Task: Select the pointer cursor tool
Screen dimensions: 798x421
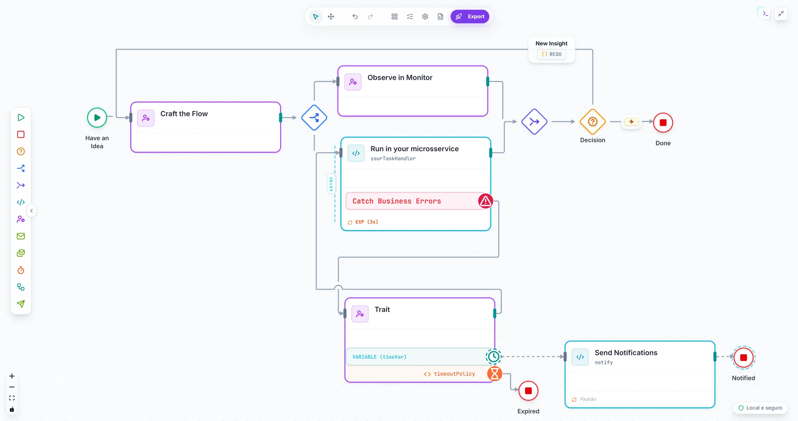Action: point(315,17)
